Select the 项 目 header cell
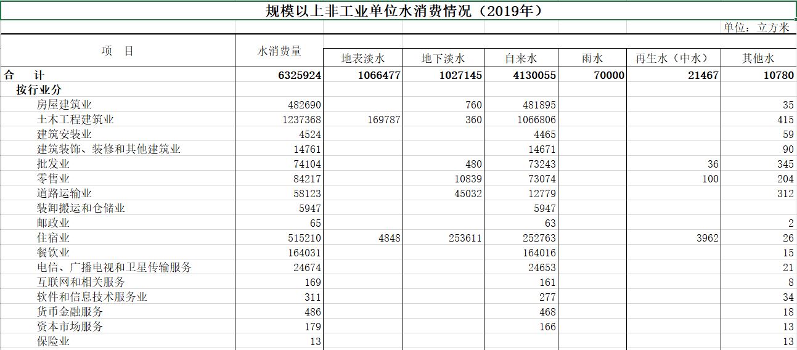The width and height of the screenshot is (797, 350). (x=118, y=51)
